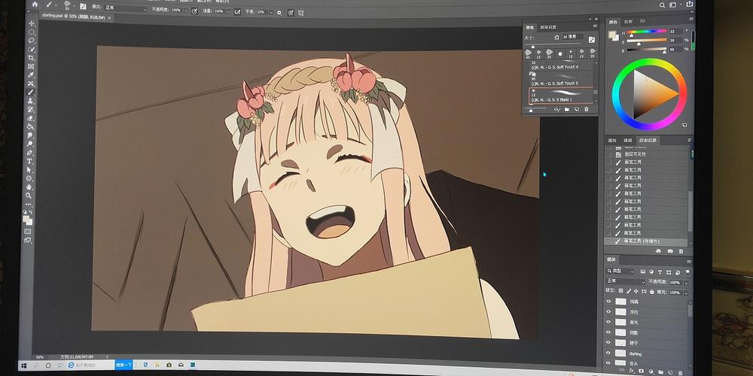Expand the layer opacity 100% dropdown
753x376 pixels.
point(686,283)
